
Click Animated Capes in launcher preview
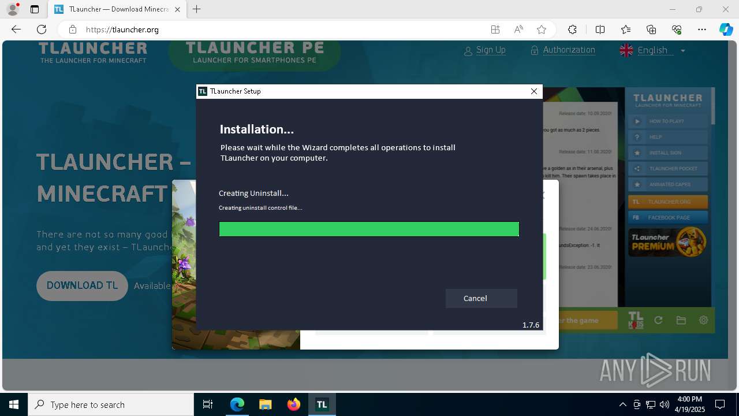point(668,184)
